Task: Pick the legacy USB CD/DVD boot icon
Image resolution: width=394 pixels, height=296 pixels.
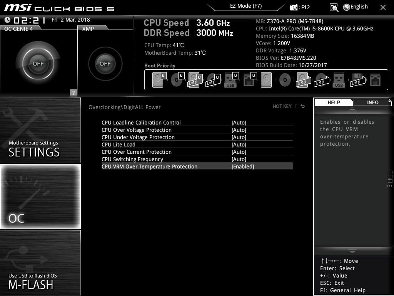Action: [322, 80]
